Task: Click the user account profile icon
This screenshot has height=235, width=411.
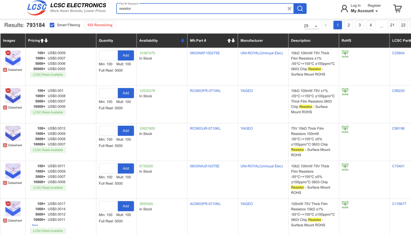Action: pyautogui.click(x=344, y=9)
